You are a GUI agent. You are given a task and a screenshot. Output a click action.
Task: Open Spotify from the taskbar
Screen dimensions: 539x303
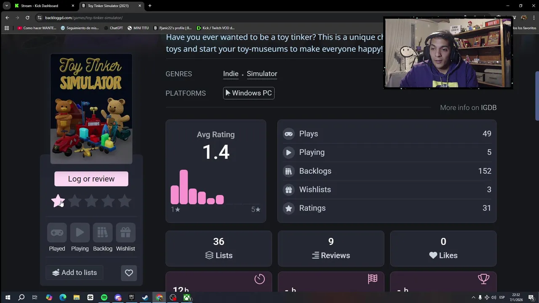click(104, 298)
